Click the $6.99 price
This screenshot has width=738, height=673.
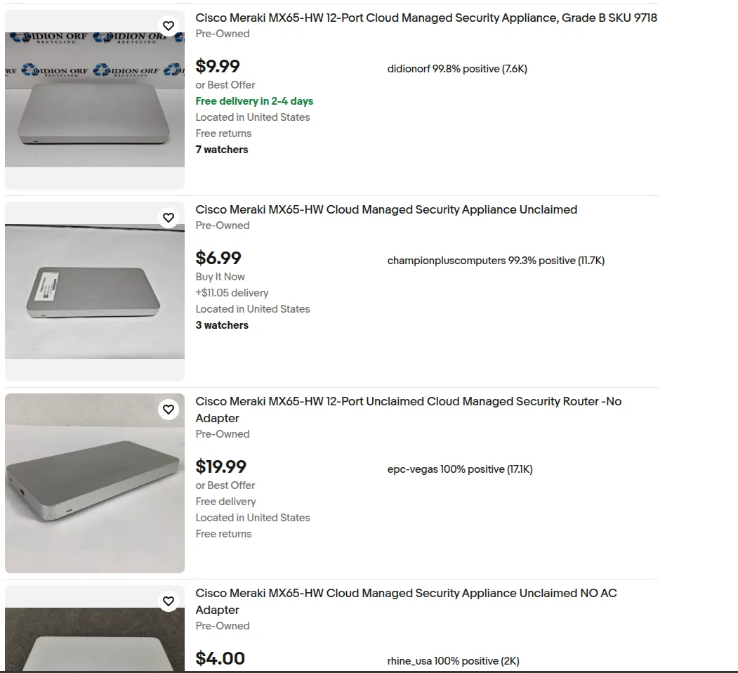[218, 259]
